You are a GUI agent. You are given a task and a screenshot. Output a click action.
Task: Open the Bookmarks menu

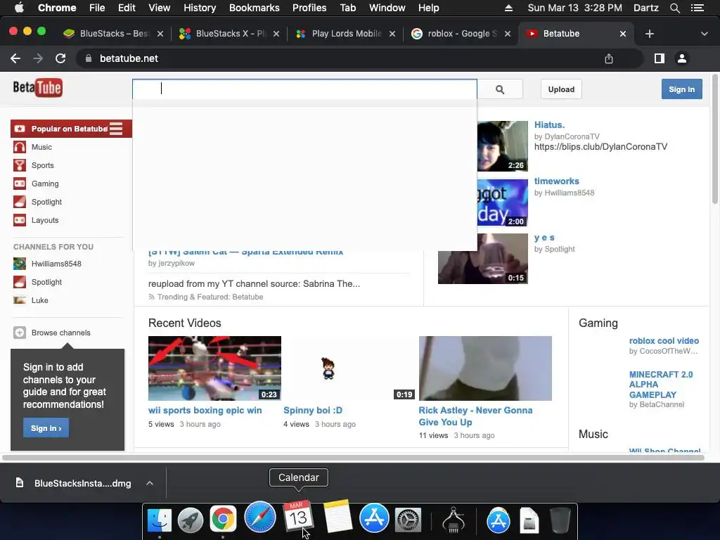tap(254, 8)
